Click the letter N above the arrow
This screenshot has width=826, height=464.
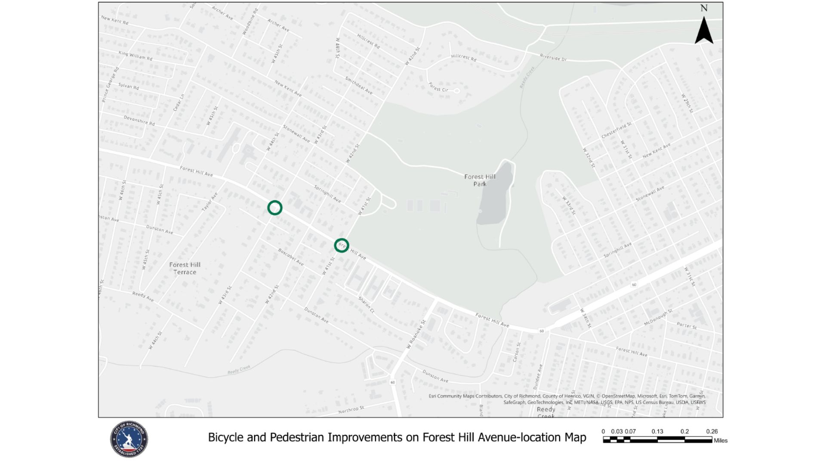pos(704,8)
